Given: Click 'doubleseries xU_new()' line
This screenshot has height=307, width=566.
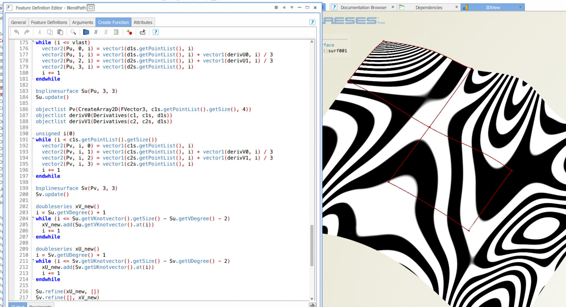Looking at the screenshot, I should tap(67, 249).
